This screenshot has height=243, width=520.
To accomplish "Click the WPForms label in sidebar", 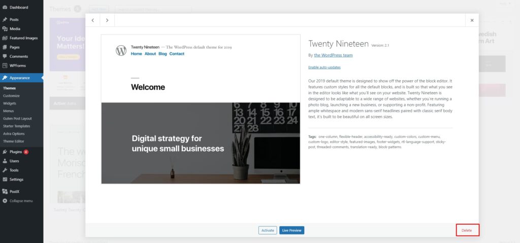I will pyautogui.click(x=18, y=65).
